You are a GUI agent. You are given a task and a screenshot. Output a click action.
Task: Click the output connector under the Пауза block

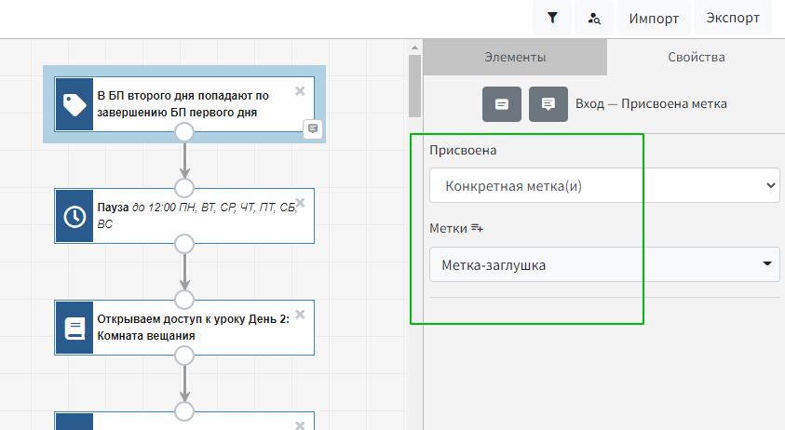coord(184,244)
